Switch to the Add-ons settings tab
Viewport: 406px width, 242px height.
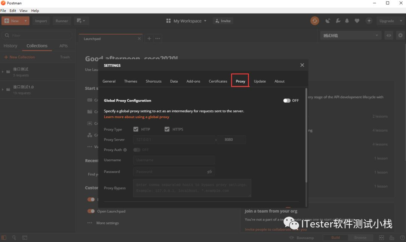coord(193,81)
